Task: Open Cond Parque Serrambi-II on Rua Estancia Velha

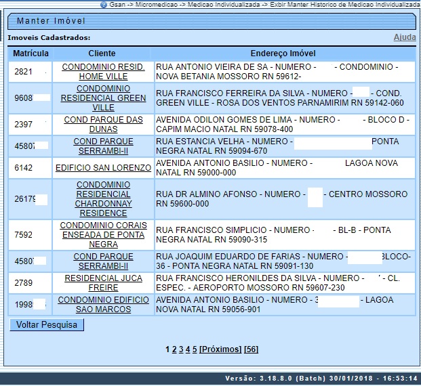Action: tap(102, 146)
